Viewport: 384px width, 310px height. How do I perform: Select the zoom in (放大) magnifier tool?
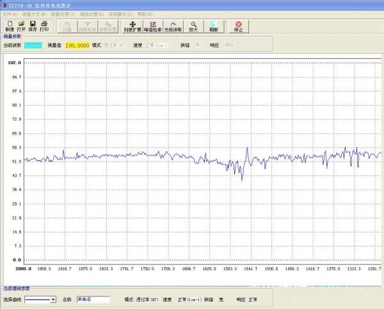pyautogui.click(x=193, y=26)
